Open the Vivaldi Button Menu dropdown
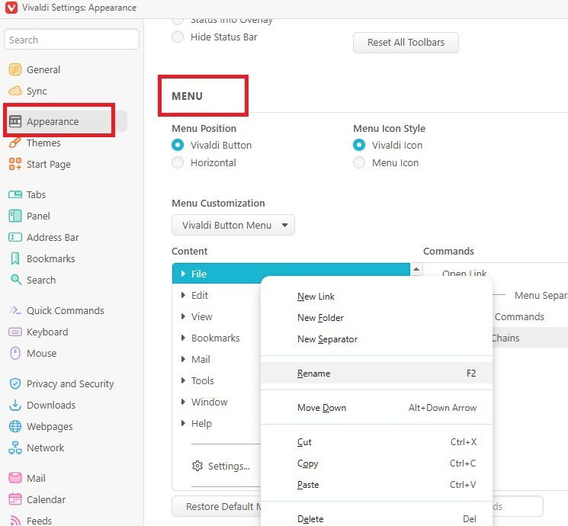 (233, 225)
